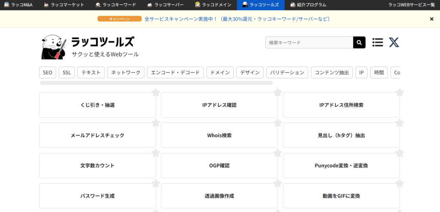Open ラッコサーバー in top navigation
The width and height of the screenshot is (440, 212).
(x=165, y=5)
